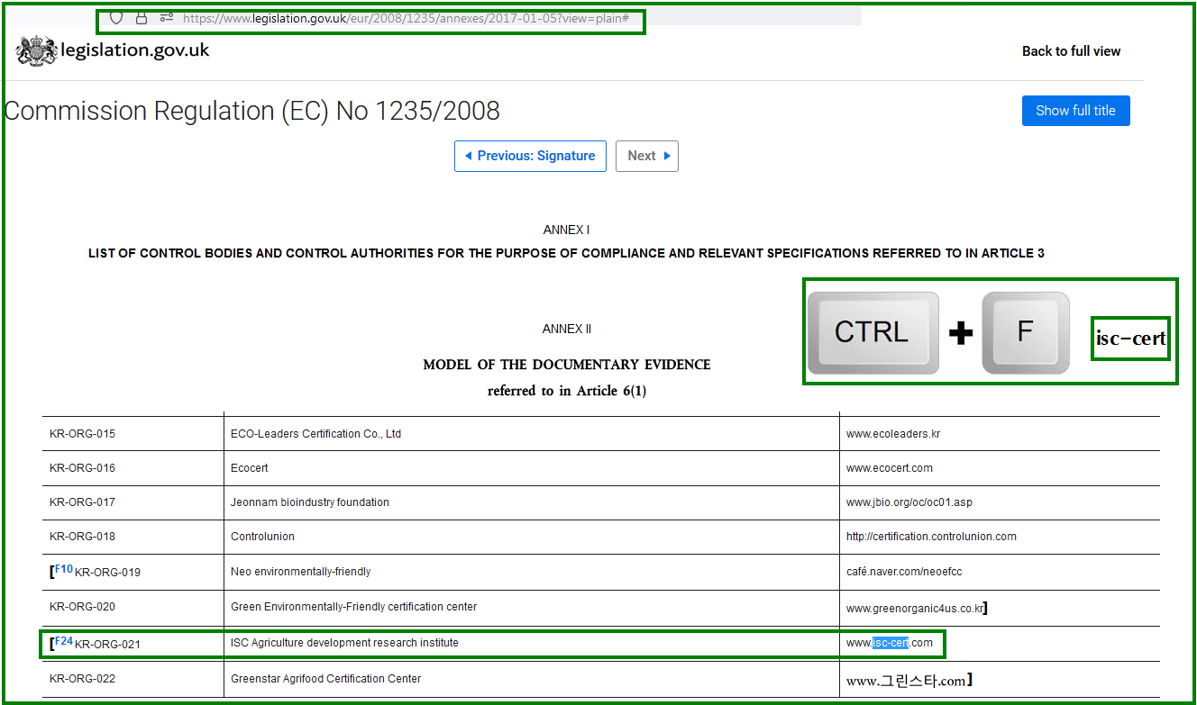Viewport: 1197px width, 705px height.
Task: Click the URL address bar field
Action: click(x=406, y=18)
